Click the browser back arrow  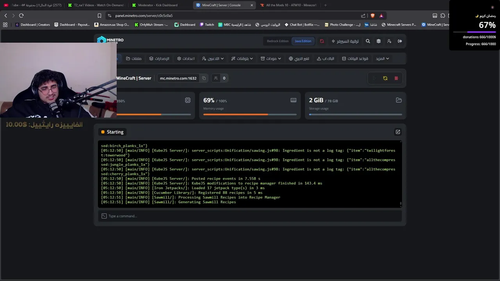pyautogui.click(x=6, y=16)
